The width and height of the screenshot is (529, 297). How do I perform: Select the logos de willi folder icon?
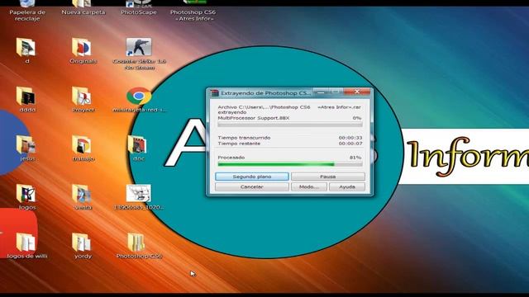[x=26, y=243]
